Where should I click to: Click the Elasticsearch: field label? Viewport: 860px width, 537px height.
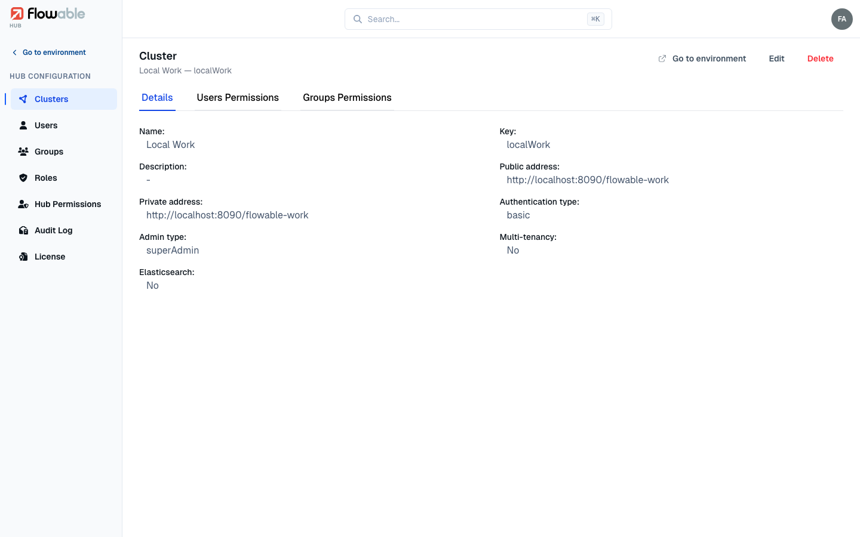tap(167, 272)
